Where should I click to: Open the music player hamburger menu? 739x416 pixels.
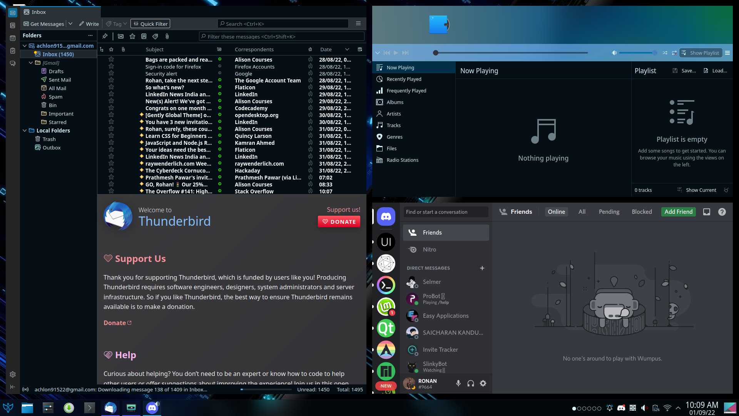coord(727,53)
